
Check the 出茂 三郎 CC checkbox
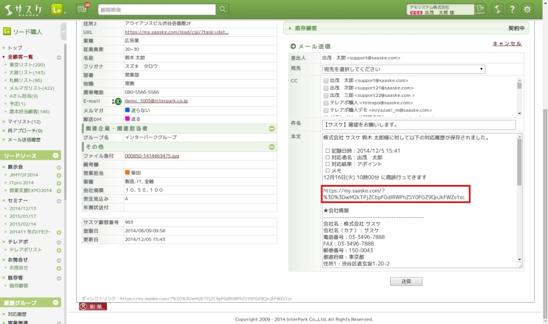tap(326, 95)
